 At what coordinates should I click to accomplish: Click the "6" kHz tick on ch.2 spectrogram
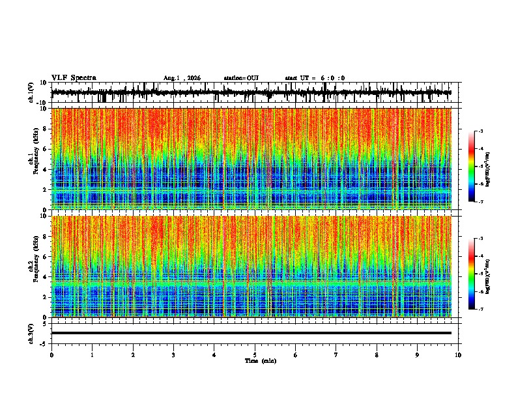(x=45, y=256)
